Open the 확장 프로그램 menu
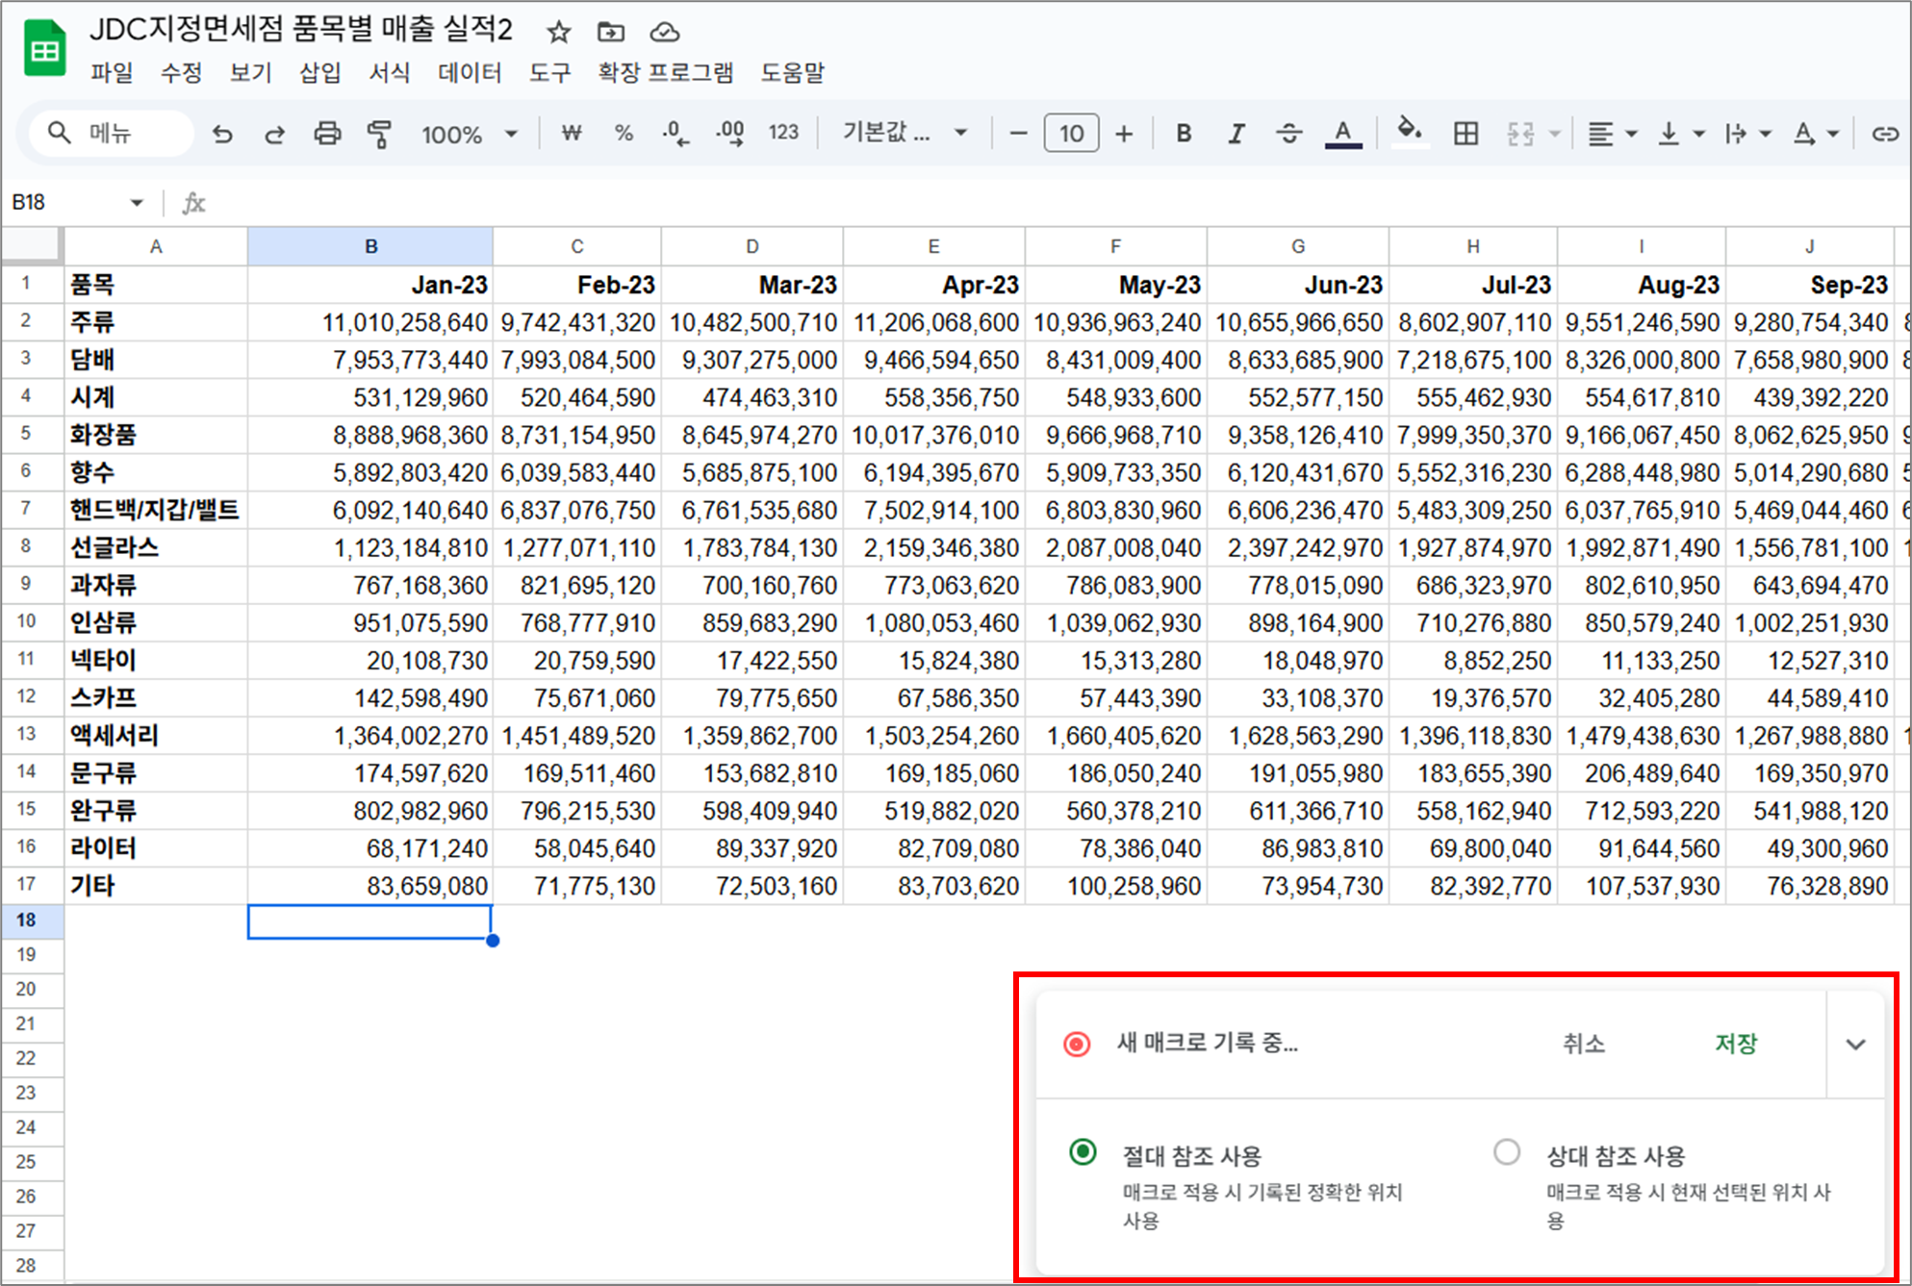This screenshot has width=1912, height=1286. tap(665, 73)
